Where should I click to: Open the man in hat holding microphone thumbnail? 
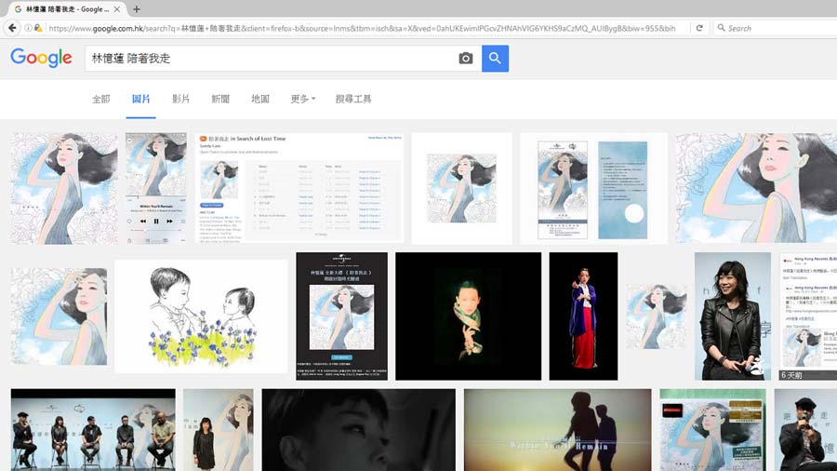pyautogui.click(x=805, y=430)
